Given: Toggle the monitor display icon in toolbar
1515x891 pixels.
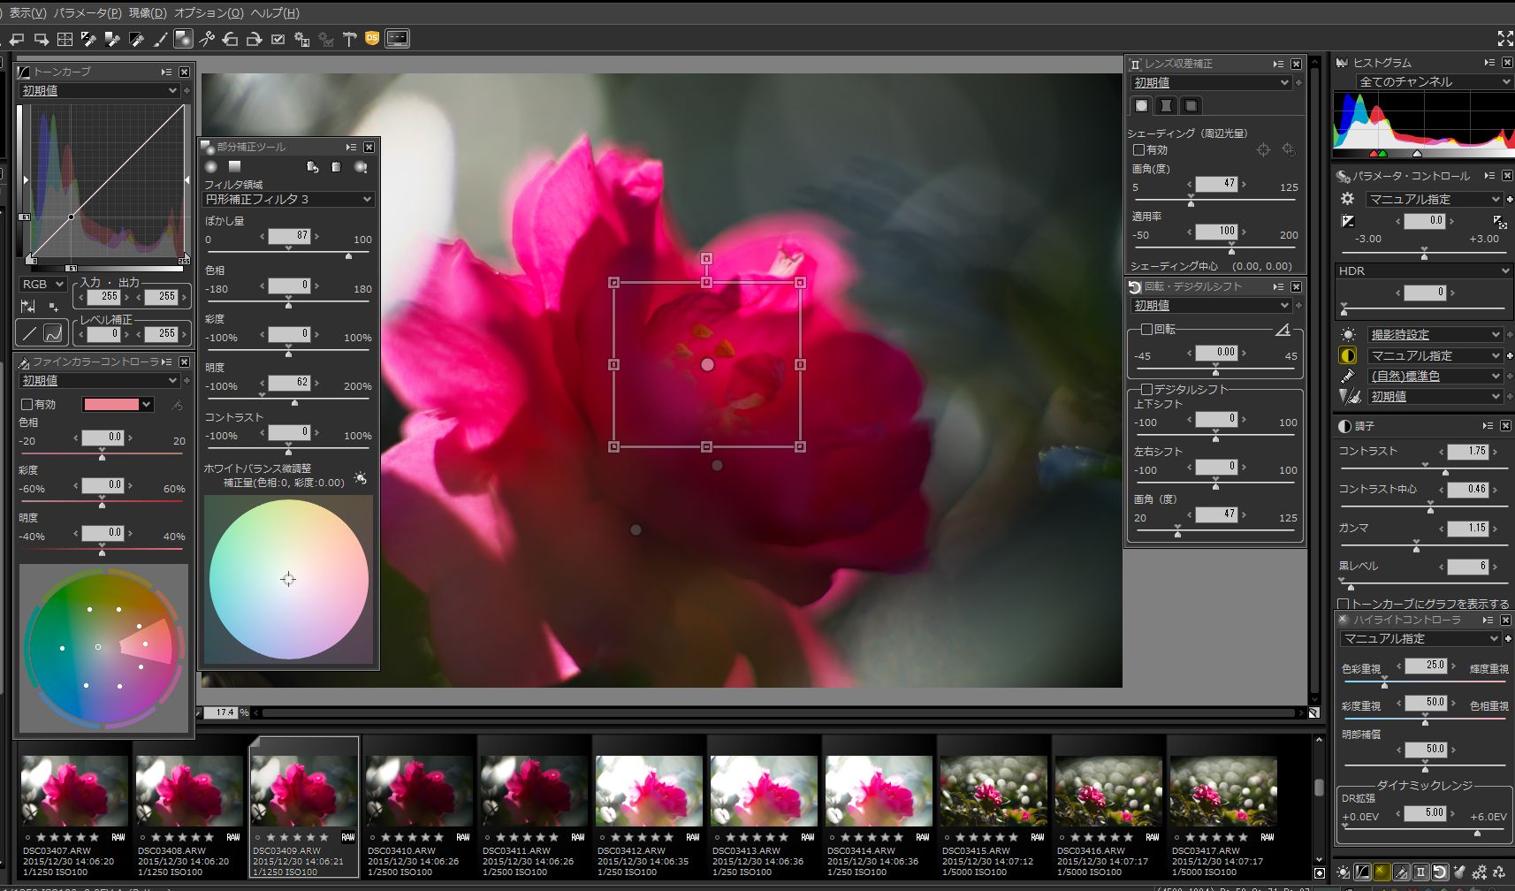Looking at the screenshot, I should tap(398, 39).
